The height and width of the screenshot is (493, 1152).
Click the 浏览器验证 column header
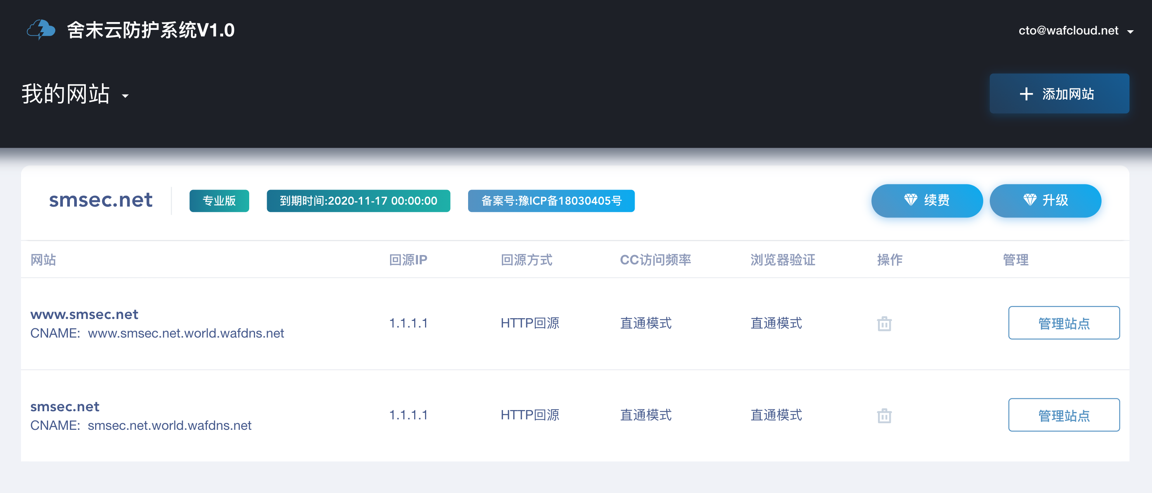(x=782, y=259)
